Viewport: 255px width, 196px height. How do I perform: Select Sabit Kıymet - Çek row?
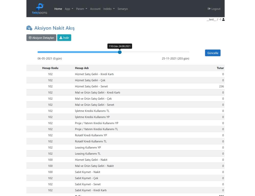(125, 178)
